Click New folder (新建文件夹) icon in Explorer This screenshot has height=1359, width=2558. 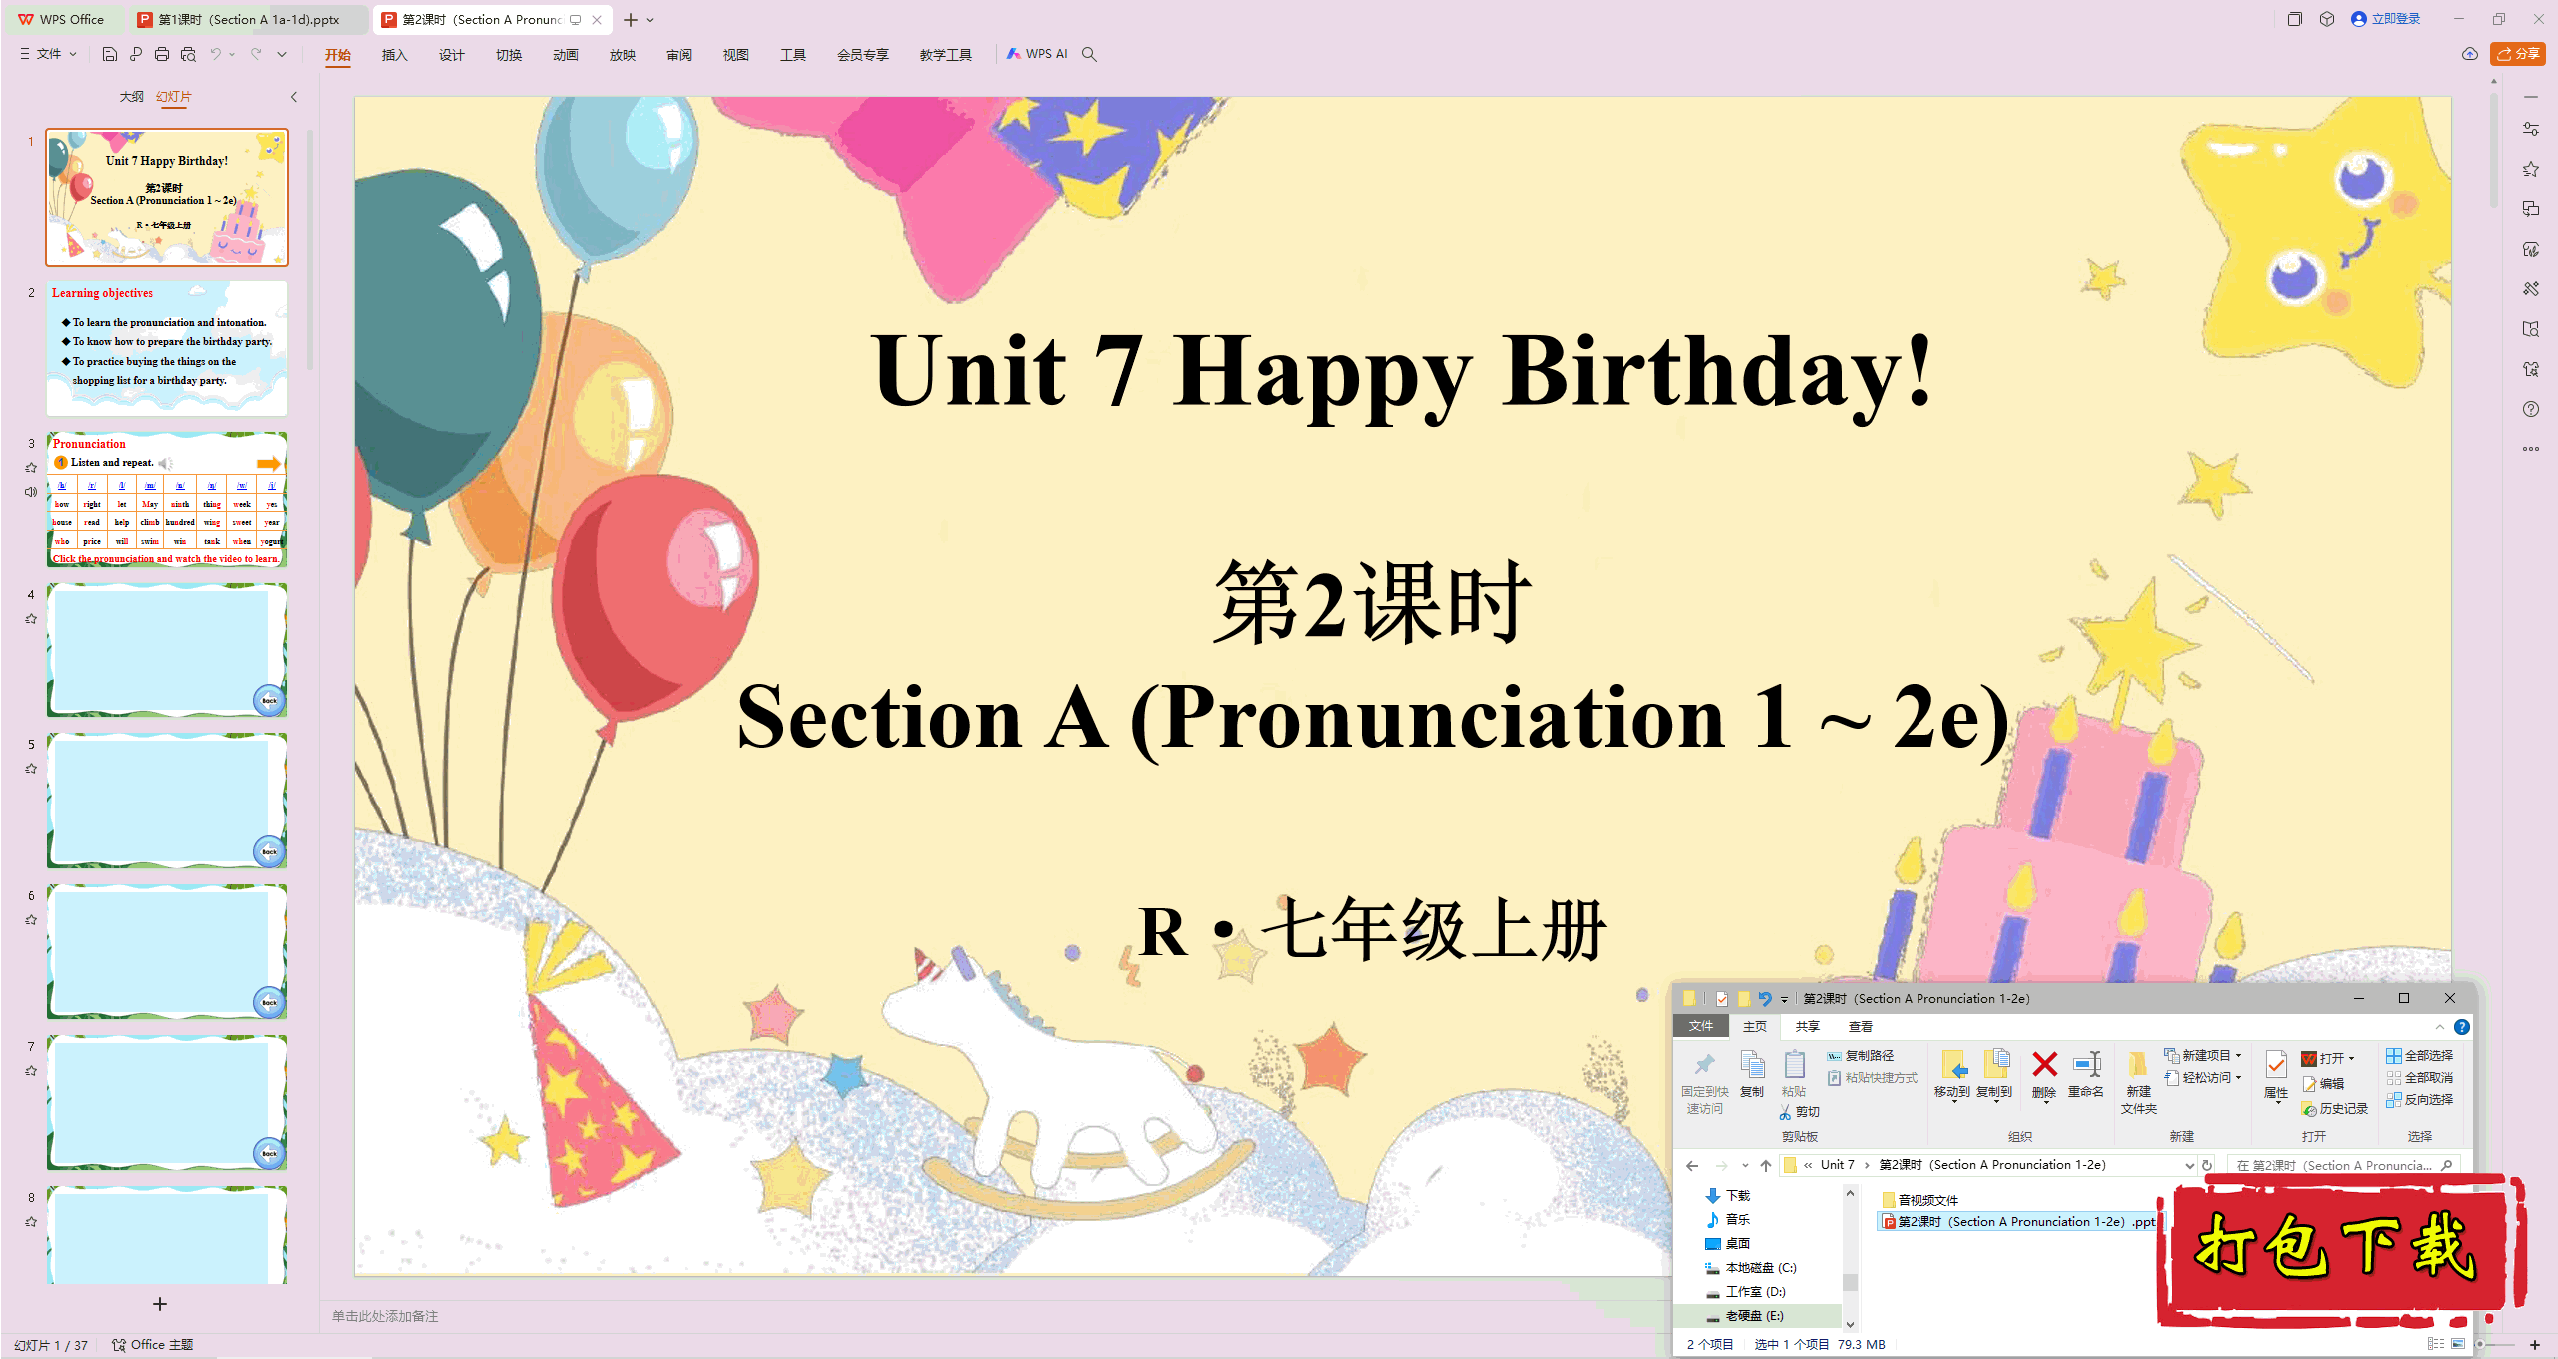pyautogui.click(x=2138, y=1065)
